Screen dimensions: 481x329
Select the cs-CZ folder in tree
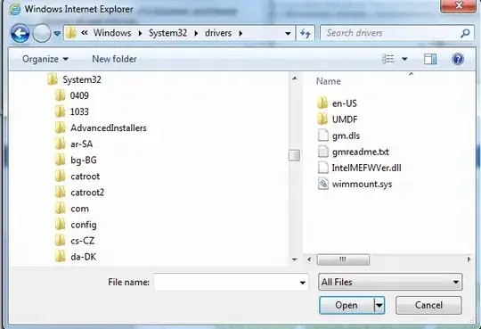pyautogui.click(x=75, y=241)
